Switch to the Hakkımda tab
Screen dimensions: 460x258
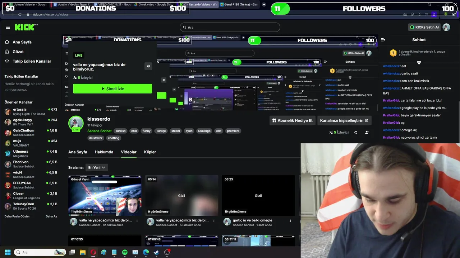pos(104,152)
